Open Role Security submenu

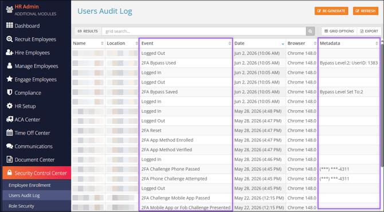(x=21, y=206)
